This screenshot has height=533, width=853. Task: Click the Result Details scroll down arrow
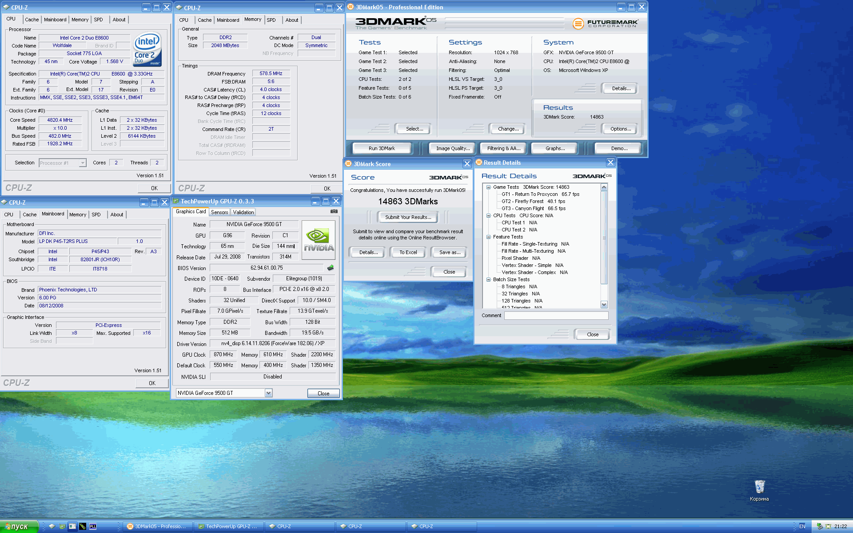604,305
